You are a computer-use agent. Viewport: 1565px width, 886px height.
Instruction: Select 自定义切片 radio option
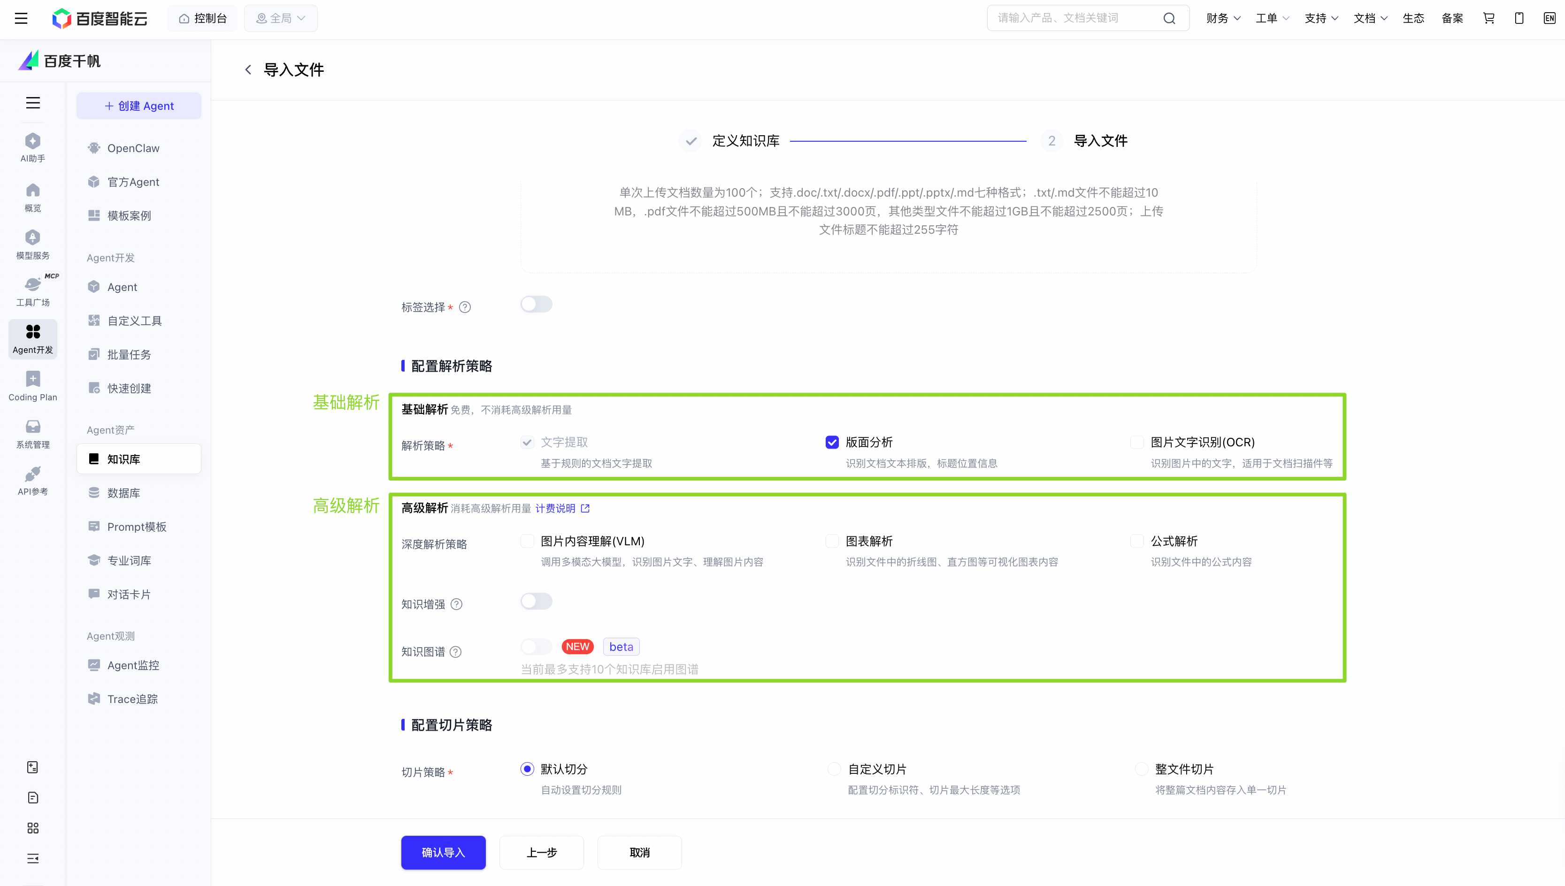coord(834,769)
